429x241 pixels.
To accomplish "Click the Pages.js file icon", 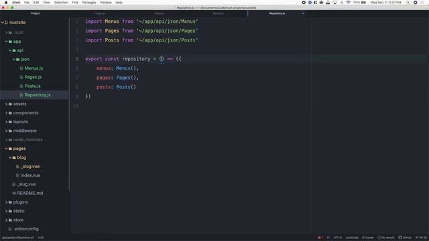I will tap(21, 78).
